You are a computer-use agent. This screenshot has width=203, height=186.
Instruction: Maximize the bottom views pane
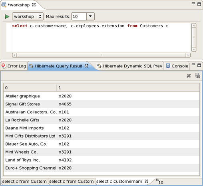pyautogui.click(x=199, y=65)
